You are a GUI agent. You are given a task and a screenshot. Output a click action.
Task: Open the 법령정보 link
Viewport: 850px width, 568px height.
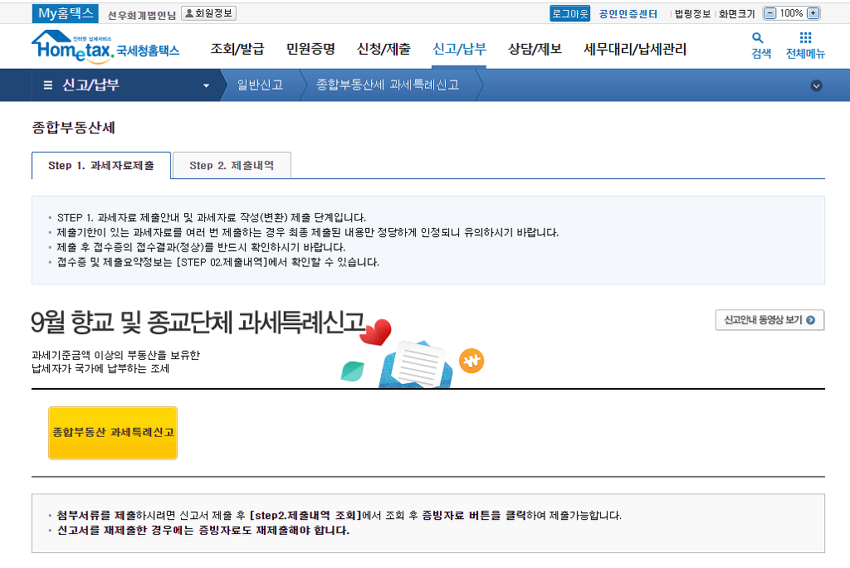(692, 13)
